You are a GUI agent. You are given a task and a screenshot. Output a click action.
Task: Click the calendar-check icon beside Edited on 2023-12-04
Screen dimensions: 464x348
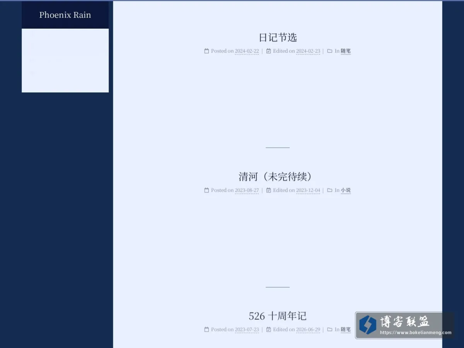[x=269, y=190]
